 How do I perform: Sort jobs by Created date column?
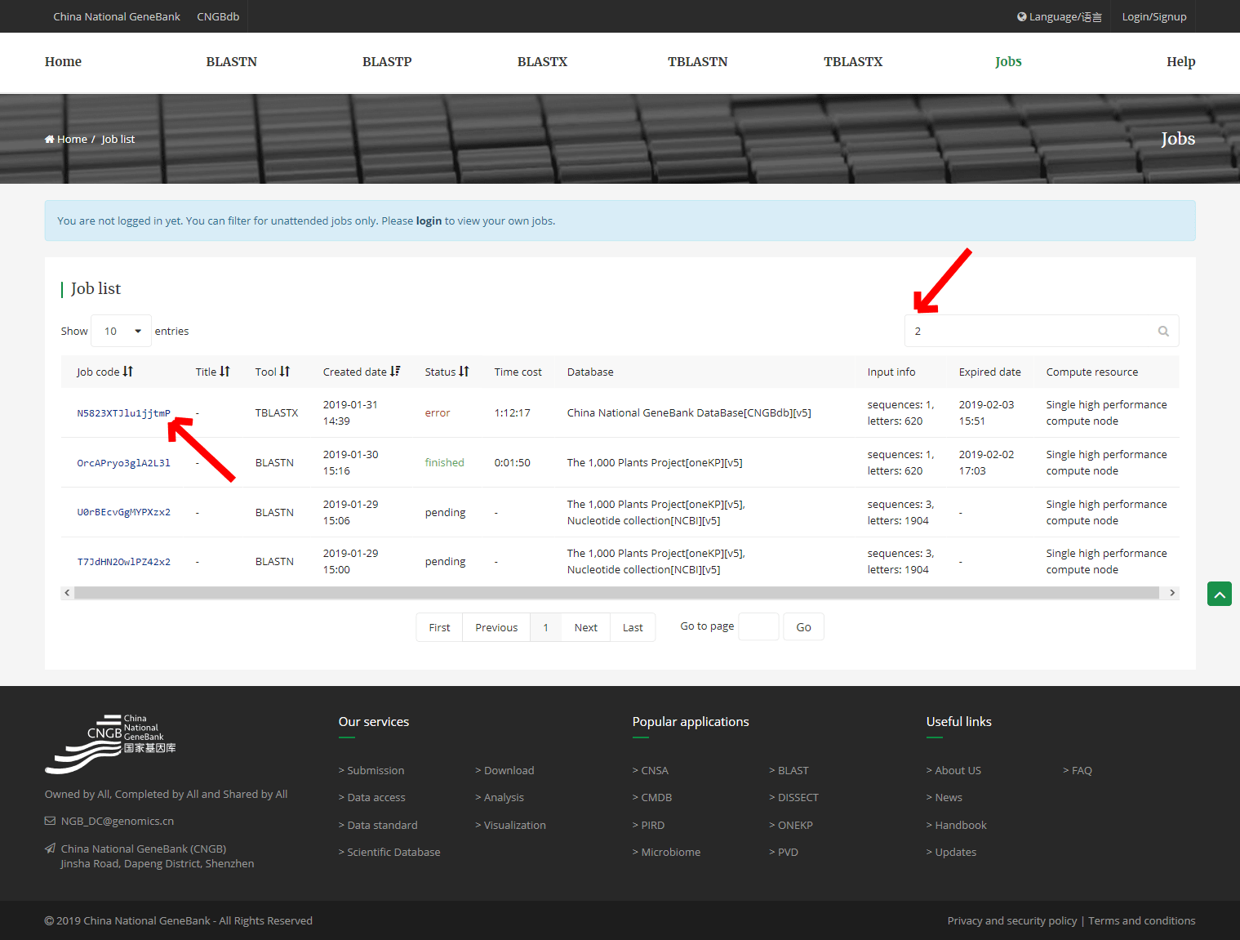(x=395, y=372)
